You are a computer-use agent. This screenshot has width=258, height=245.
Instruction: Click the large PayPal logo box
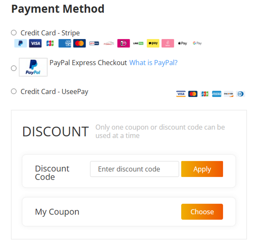coord(33,67)
